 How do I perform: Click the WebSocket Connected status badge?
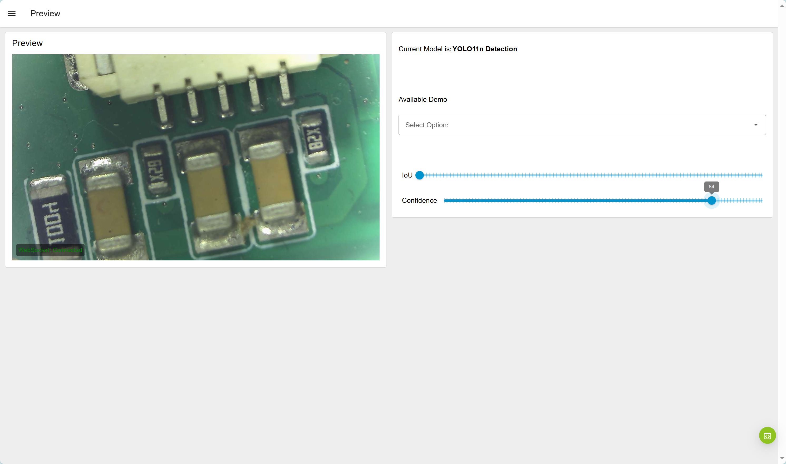[x=50, y=250]
